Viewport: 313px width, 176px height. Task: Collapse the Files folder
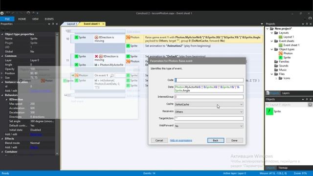click(272, 74)
